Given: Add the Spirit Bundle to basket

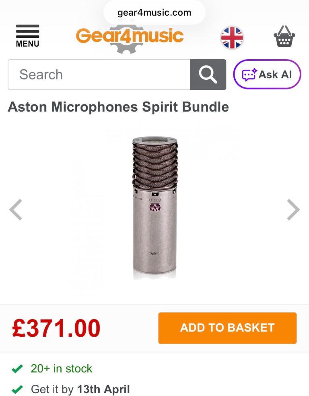Looking at the screenshot, I should 227,328.
